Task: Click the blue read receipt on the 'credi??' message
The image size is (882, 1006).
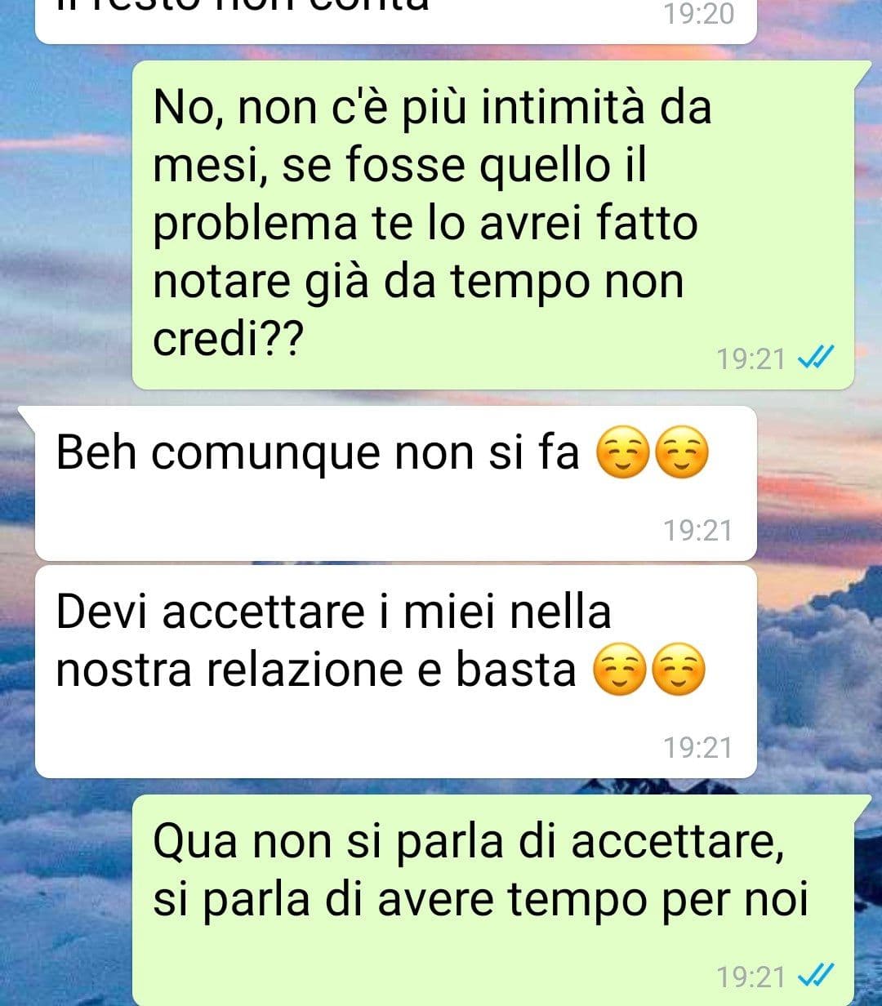Action: point(814,357)
